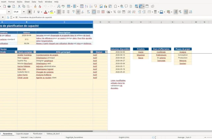Screen dimensions: 212x139
Task: Increase indent of the cell
Action: (x=139, y=12)
